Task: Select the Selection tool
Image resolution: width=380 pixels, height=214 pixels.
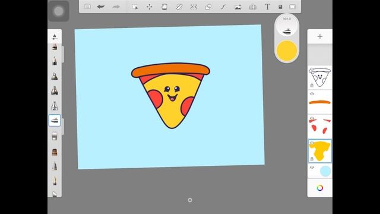Action: (x=135, y=7)
